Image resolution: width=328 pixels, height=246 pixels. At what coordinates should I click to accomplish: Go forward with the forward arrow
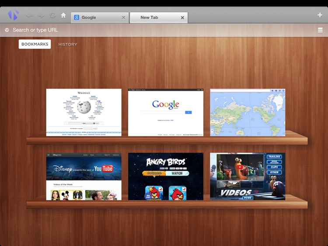coord(41,16)
